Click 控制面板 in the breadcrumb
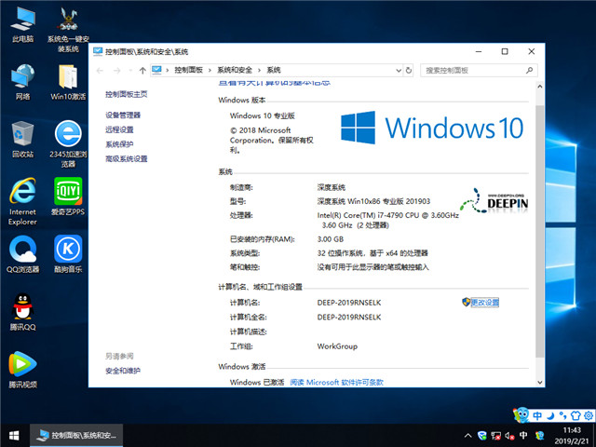The image size is (596, 447). click(x=188, y=70)
